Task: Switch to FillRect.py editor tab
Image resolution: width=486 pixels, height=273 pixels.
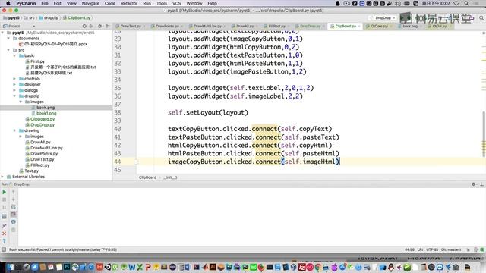Action: [x=276, y=26]
